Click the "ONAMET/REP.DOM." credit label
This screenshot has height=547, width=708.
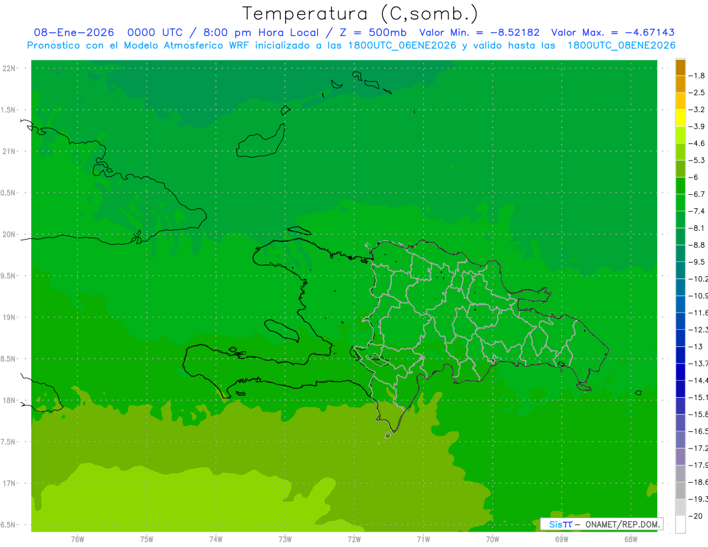tap(622, 524)
